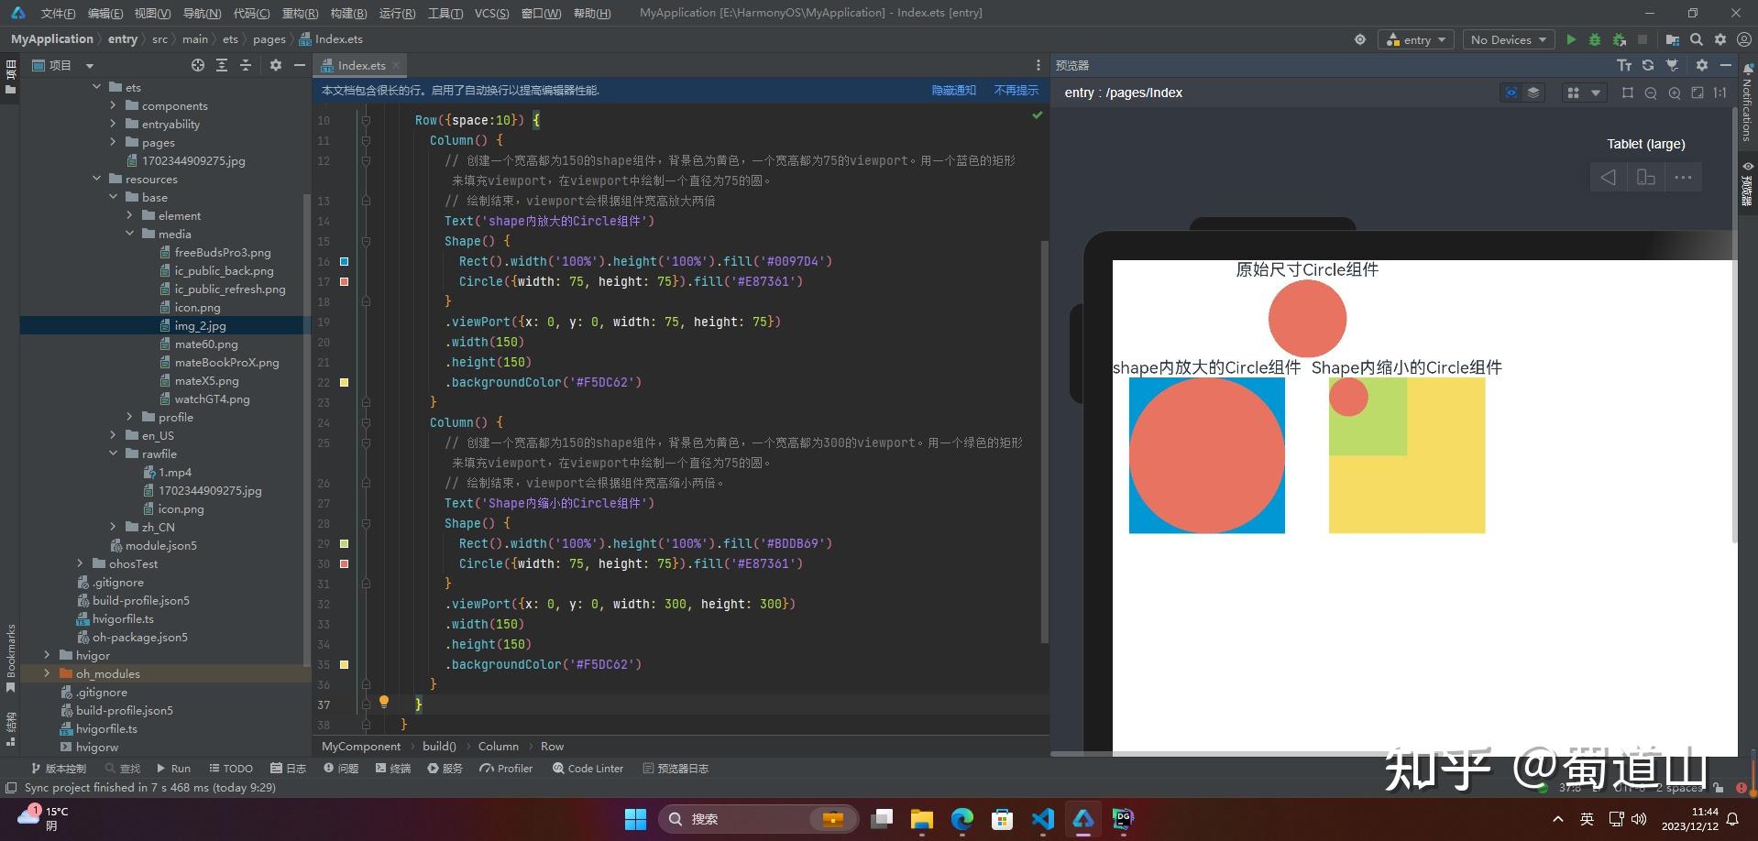Rotate the previewed tablet device

[1645, 178]
